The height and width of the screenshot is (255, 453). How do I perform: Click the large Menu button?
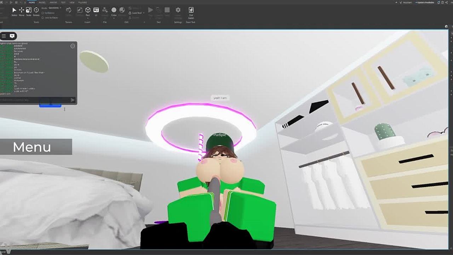[x=36, y=147]
